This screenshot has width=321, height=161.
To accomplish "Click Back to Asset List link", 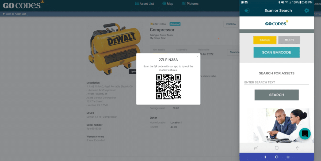I will tap(14, 14).
